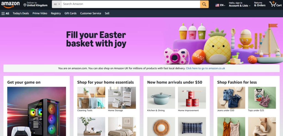283x136 pixels.
Task: Select Gift Cards menu item
Action: point(70,13)
